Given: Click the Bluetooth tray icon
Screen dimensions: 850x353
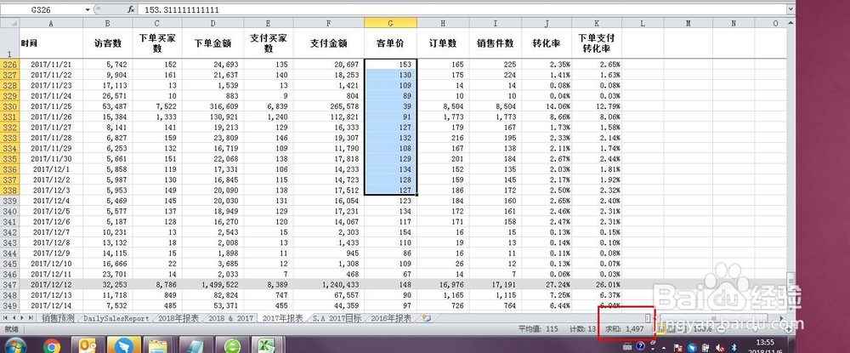Looking at the screenshot, I should tap(734, 347).
